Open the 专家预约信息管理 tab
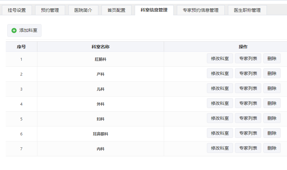 point(200,10)
